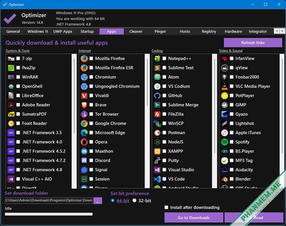Open the Hardware tab

tap(233, 31)
